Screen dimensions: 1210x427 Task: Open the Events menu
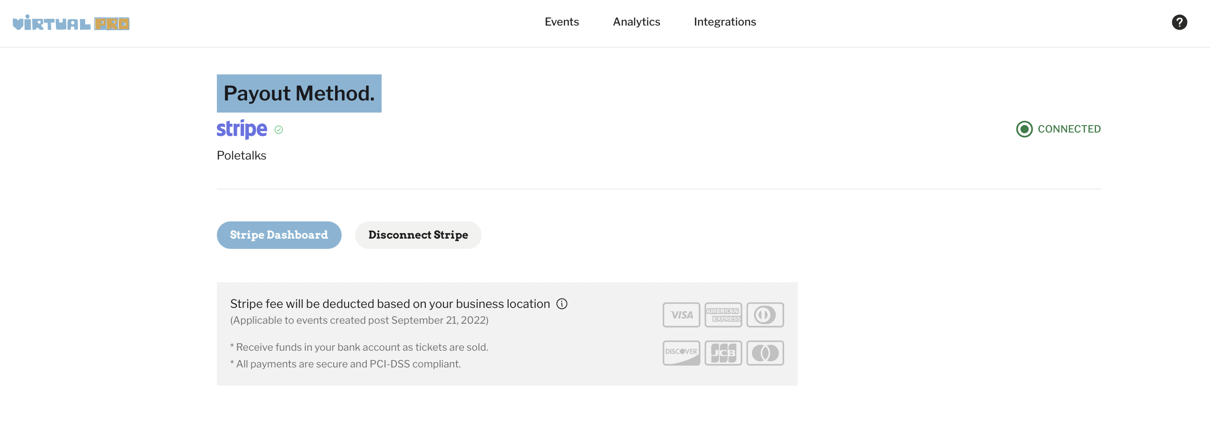coord(561,22)
